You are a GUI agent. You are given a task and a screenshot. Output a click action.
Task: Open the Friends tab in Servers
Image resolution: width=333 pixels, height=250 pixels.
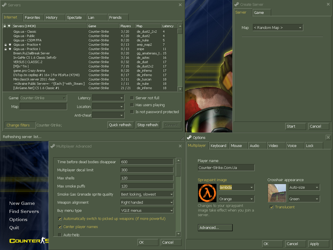pos(118,17)
